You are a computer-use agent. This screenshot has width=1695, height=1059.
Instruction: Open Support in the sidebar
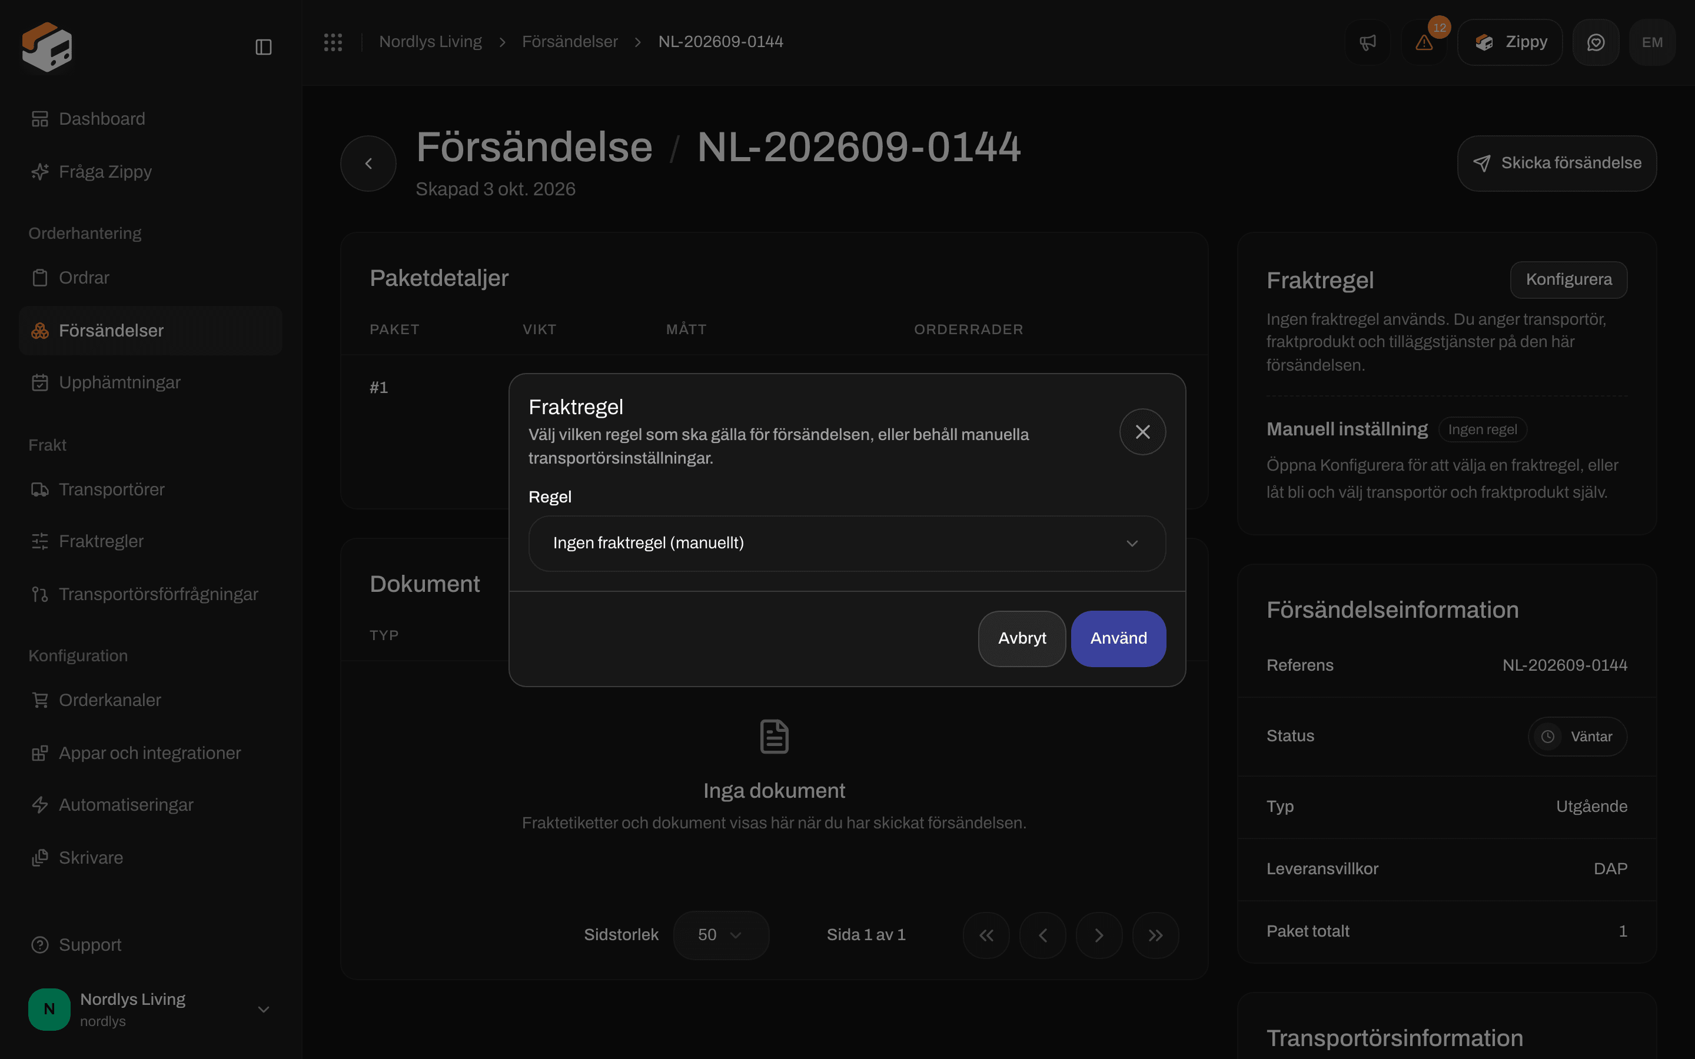pos(150,945)
